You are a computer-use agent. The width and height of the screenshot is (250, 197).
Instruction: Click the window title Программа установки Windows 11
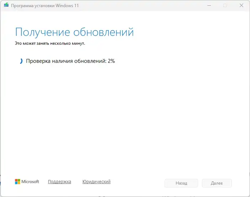[x=45, y=6]
